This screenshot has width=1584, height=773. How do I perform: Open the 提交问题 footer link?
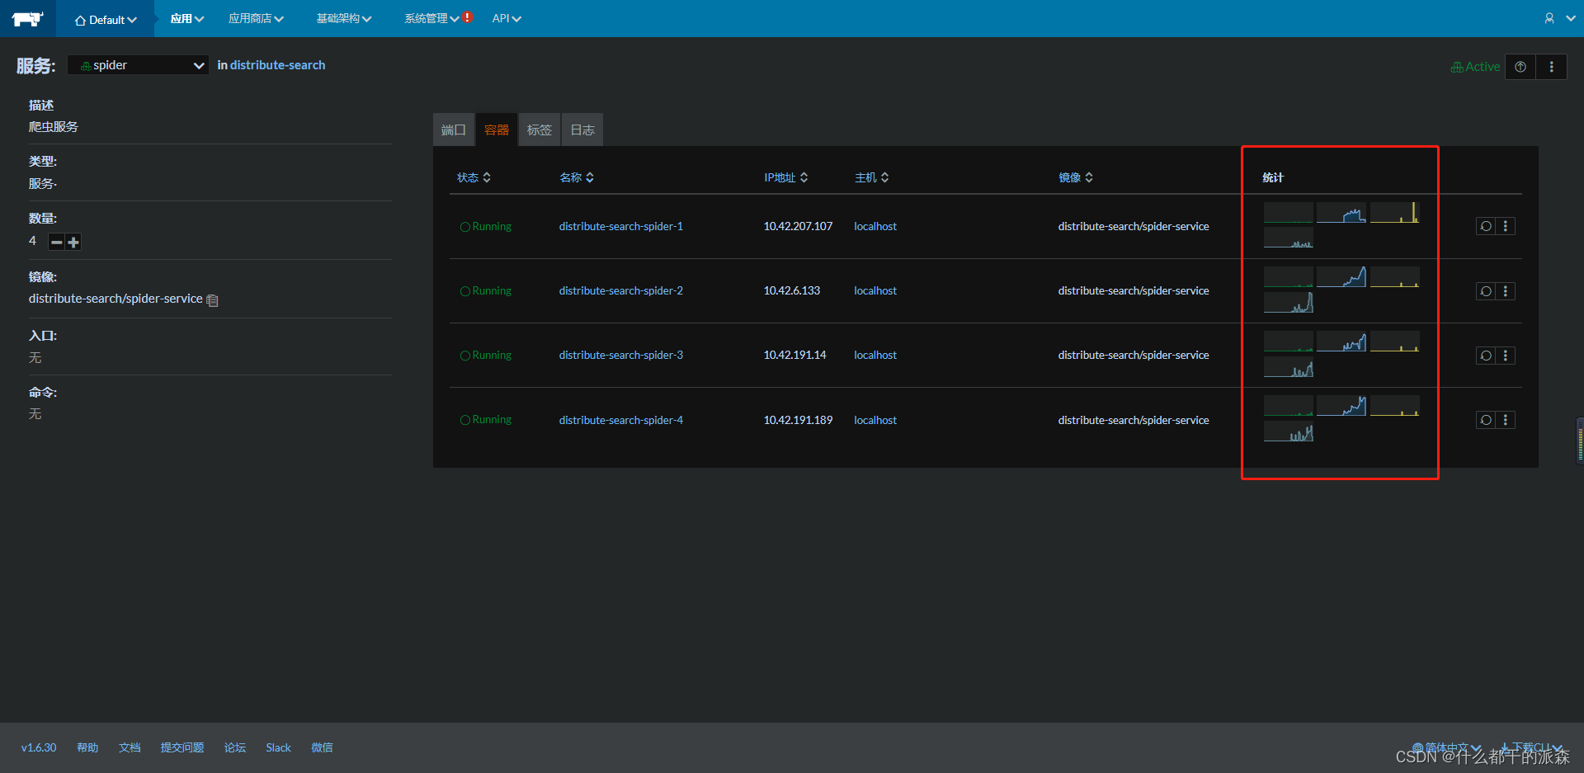[182, 747]
